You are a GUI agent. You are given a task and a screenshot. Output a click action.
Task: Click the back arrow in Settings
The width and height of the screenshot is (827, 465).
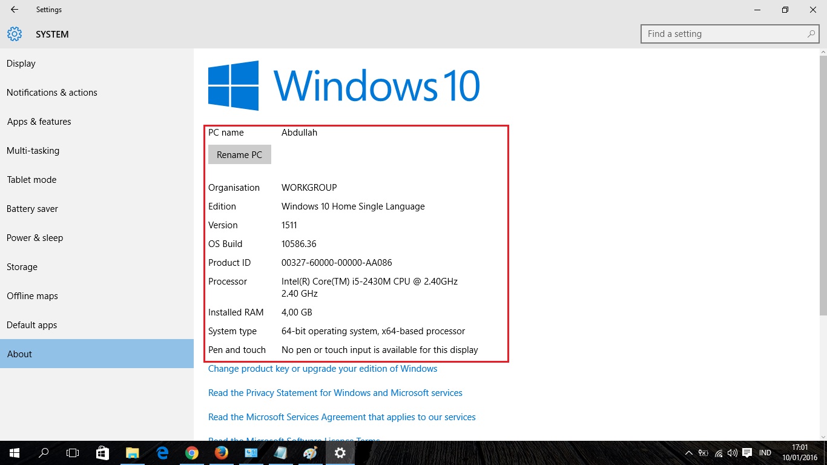(x=15, y=10)
